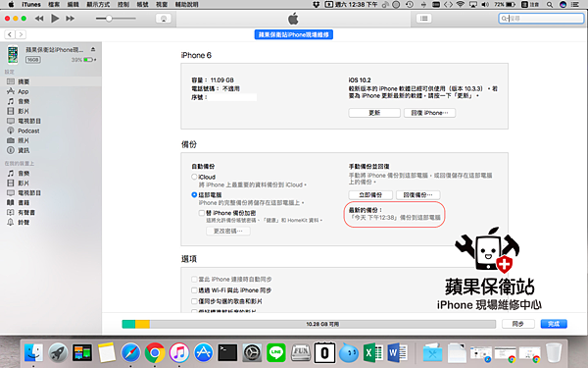The width and height of the screenshot is (588, 368).
Task: Enable 僅同步勾選的歌曲和影片 checkbox
Action: point(194,301)
